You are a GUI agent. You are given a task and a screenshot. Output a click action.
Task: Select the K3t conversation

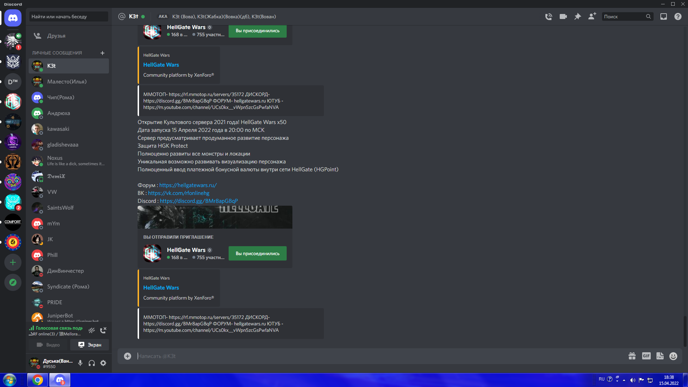tap(69, 66)
